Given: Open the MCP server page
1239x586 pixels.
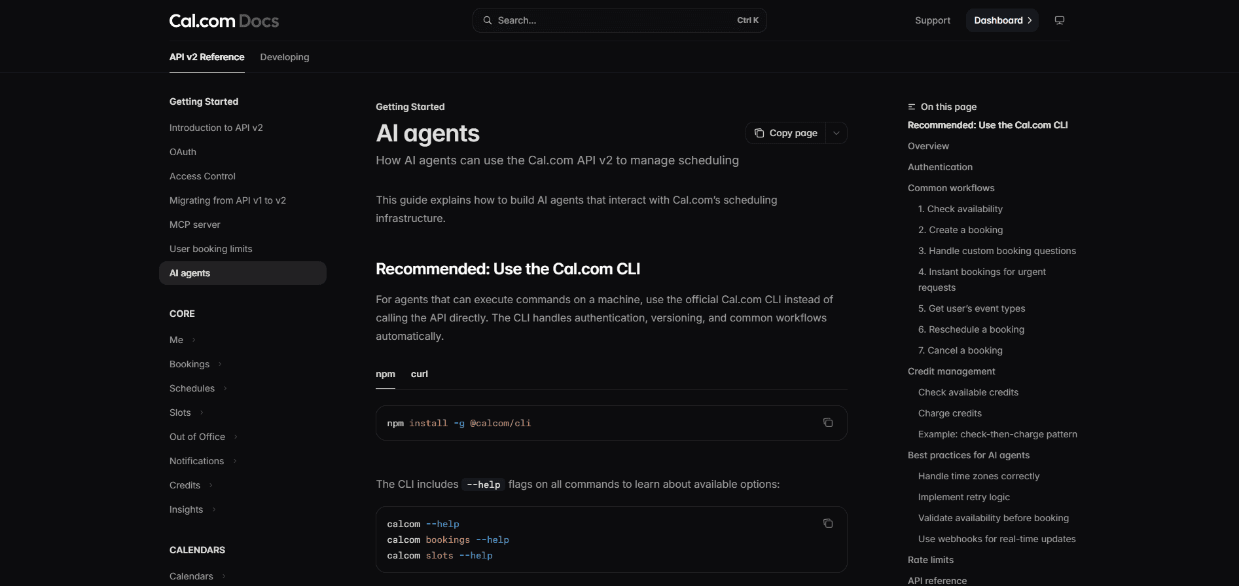Looking at the screenshot, I should click(x=195, y=225).
